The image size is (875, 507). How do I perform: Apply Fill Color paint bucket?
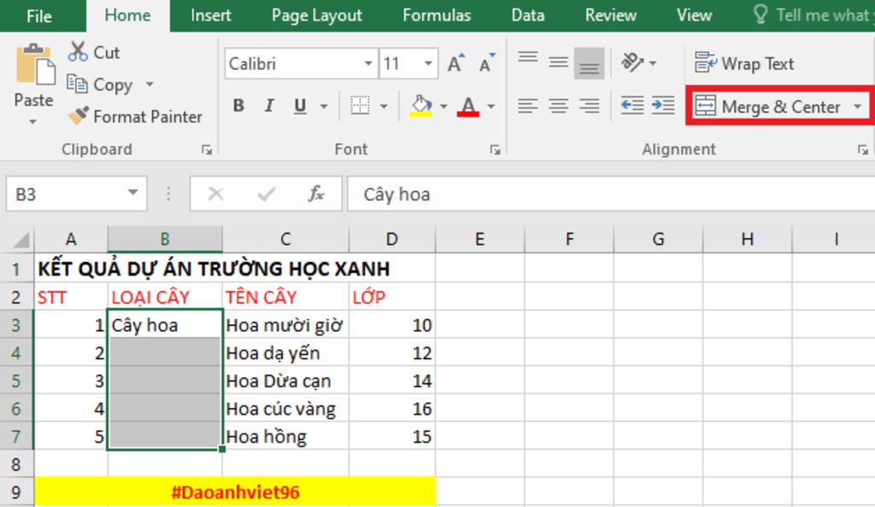pos(421,105)
